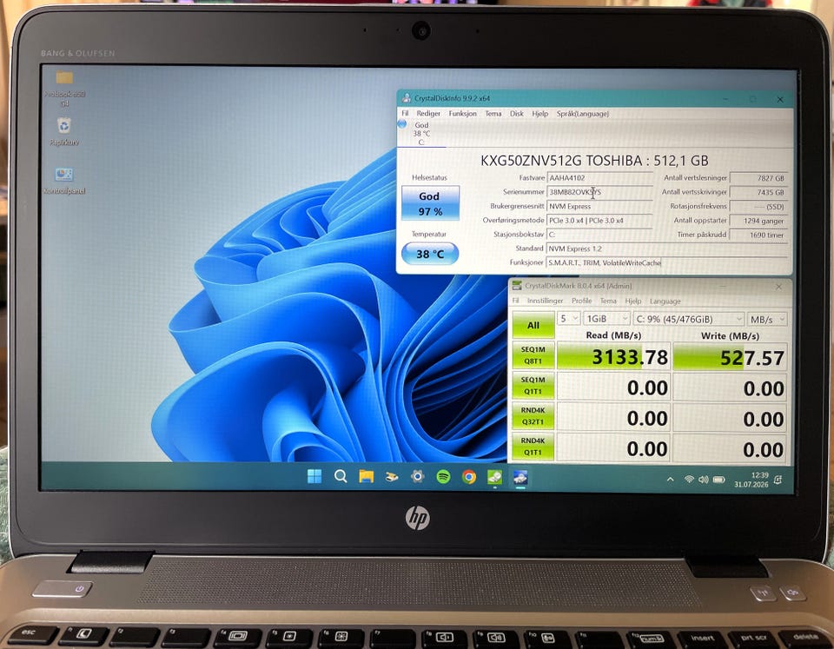Click the Fastvare field AAHA4102
Viewport: 834px width, 649px height.
pyautogui.click(x=599, y=178)
